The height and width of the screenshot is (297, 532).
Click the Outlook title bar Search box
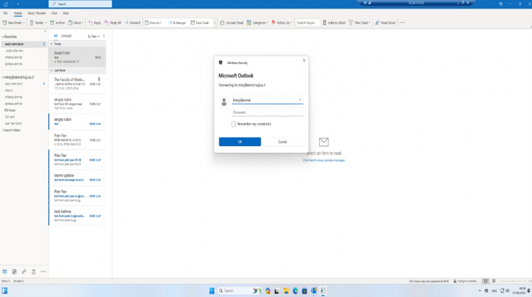80,4
